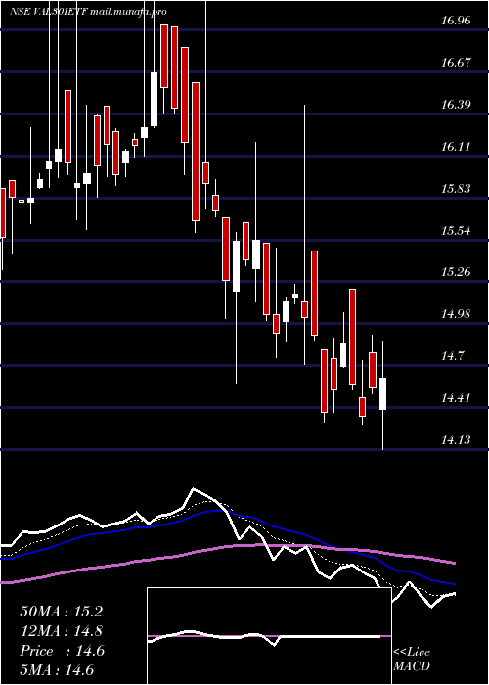Click the 14.41 price axis label
The image size is (489, 685).
coord(456,398)
